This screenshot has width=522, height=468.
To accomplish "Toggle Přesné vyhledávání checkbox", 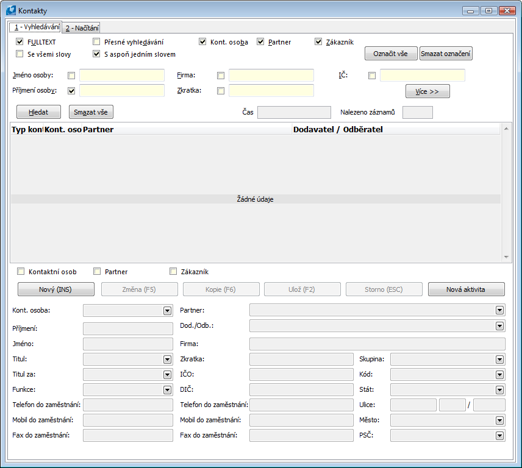I will pyautogui.click(x=96, y=42).
